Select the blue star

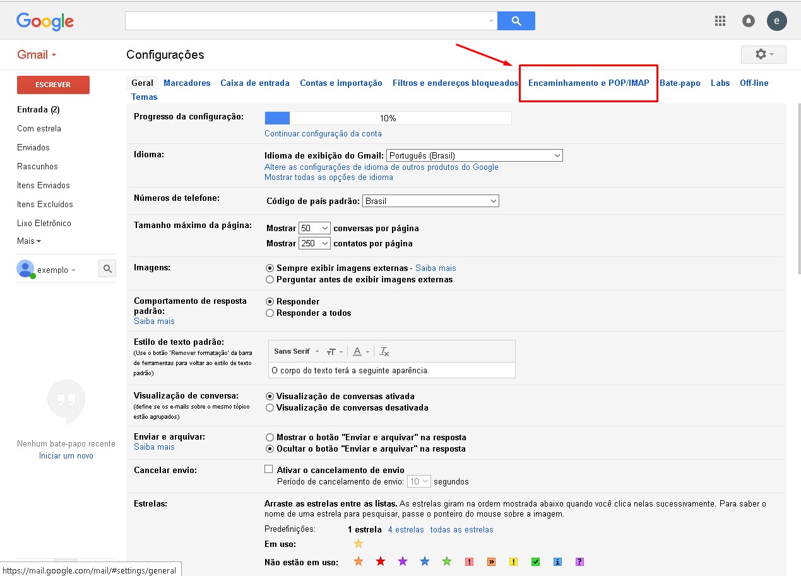[x=425, y=561]
